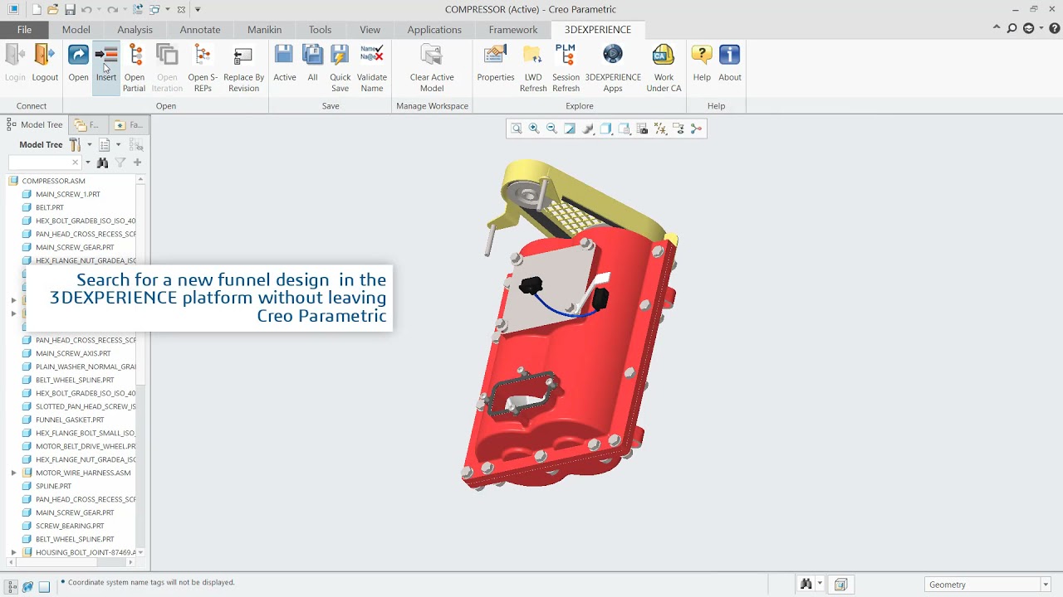Open tree columns display dropdown arrow
The width and height of the screenshot is (1063, 597).
[118, 144]
